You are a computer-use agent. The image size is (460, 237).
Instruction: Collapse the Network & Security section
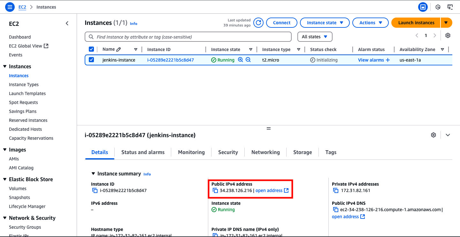(5, 218)
